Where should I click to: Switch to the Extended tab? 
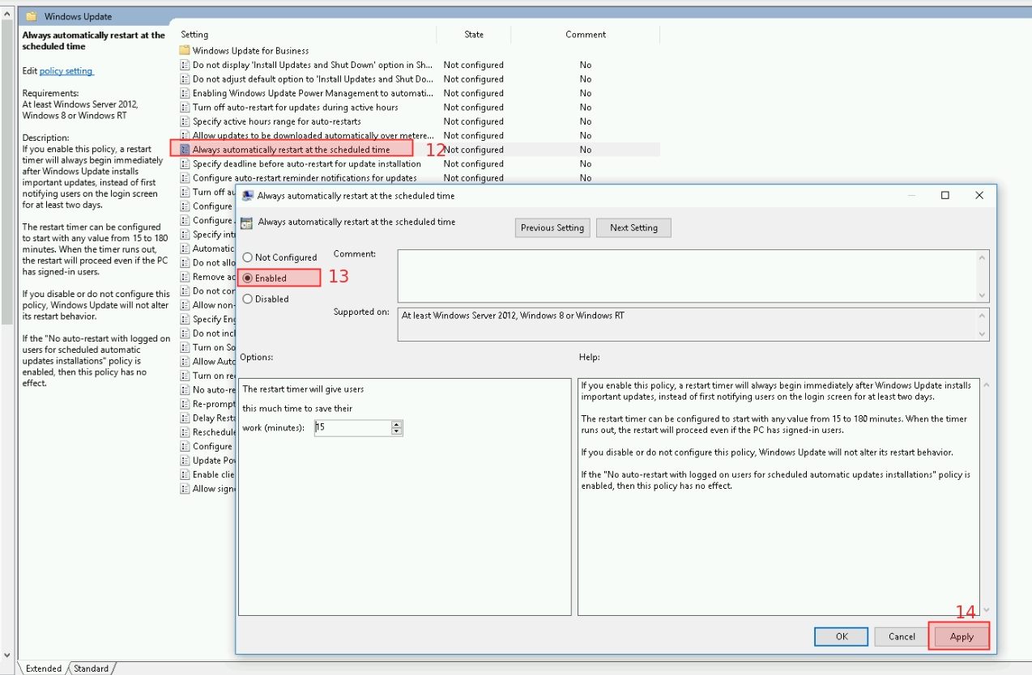point(43,669)
